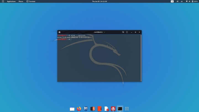Open the network monitor tray icon
Screen dimensions: 199x112
click(x=177, y=1)
